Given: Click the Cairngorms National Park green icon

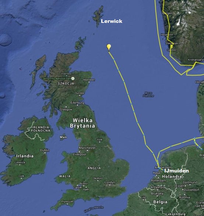Looking at the screenshot, I should pyautogui.click(x=73, y=79).
